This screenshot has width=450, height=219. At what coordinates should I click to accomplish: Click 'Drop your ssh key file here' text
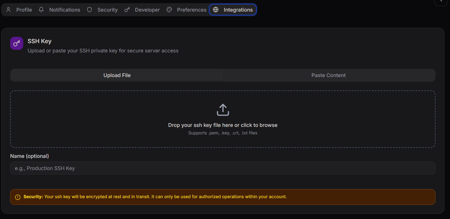[x=223, y=125]
